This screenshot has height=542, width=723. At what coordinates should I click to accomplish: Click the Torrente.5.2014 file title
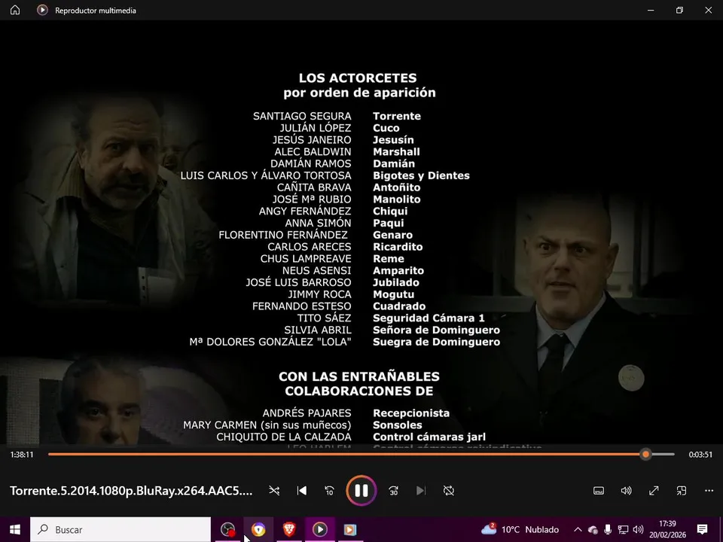[131, 491]
